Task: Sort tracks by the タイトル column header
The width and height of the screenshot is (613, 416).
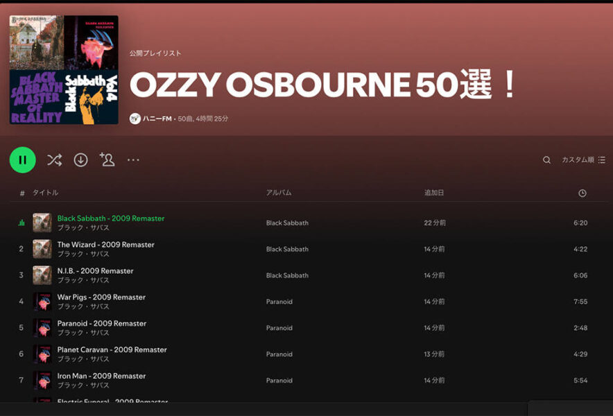Action: pyautogui.click(x=45, y=193)
